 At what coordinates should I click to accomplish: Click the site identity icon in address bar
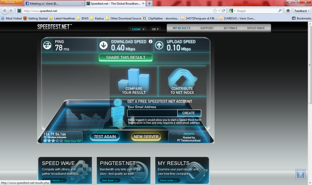tap(19, 11)
